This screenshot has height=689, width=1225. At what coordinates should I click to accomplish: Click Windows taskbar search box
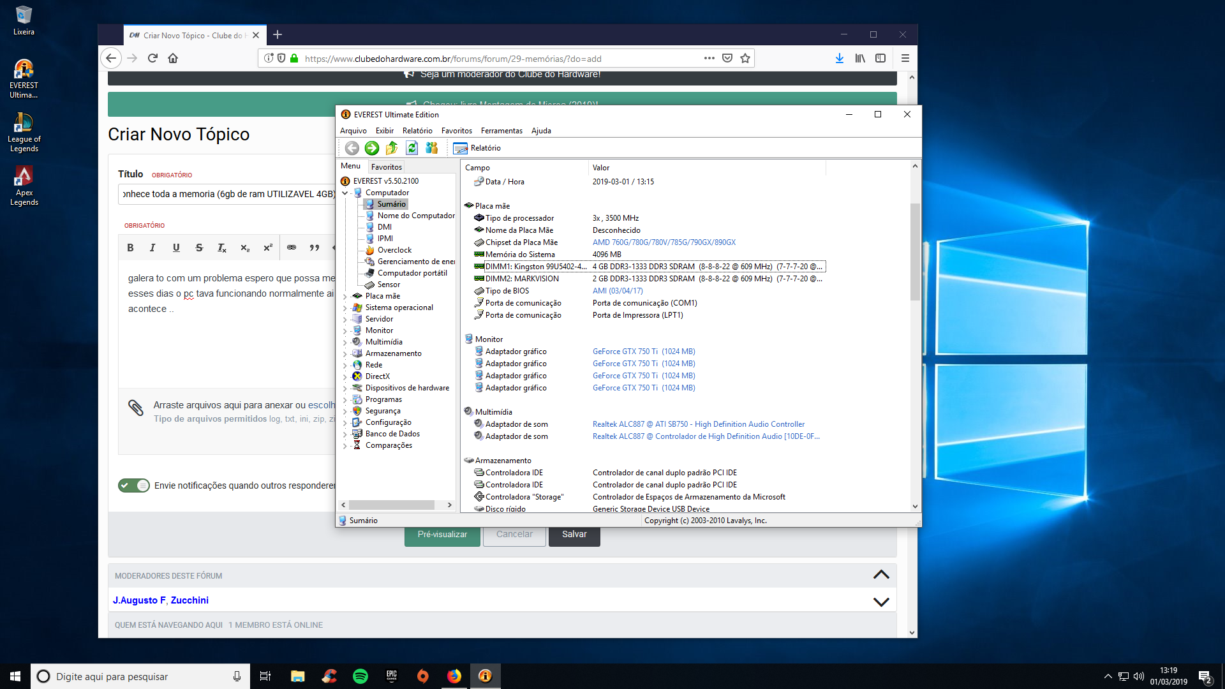pyautogui.click(x=140, y=676)
